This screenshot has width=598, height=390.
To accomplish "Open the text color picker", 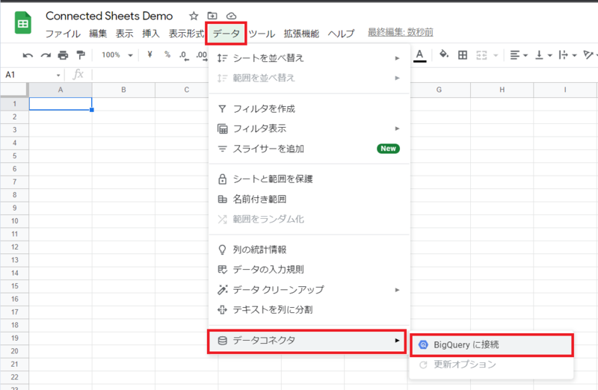I will (x=419, y=55).
